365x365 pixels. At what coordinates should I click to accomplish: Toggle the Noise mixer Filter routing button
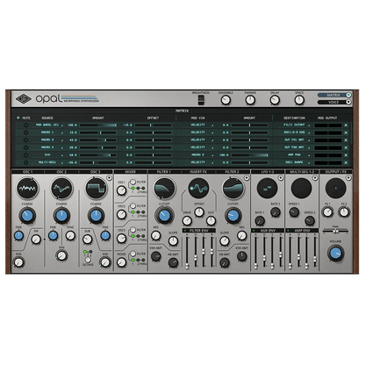pos(132,254)
